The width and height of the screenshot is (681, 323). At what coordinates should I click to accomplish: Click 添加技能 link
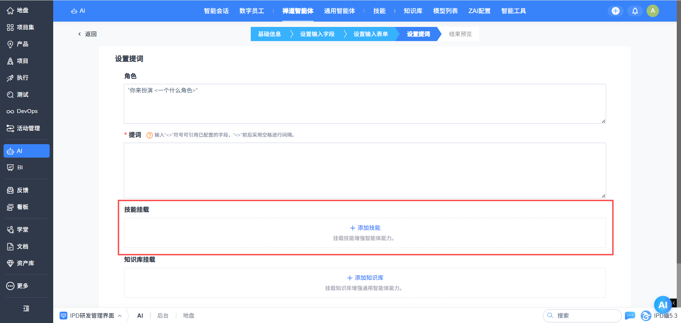click(x=365, y=228)
